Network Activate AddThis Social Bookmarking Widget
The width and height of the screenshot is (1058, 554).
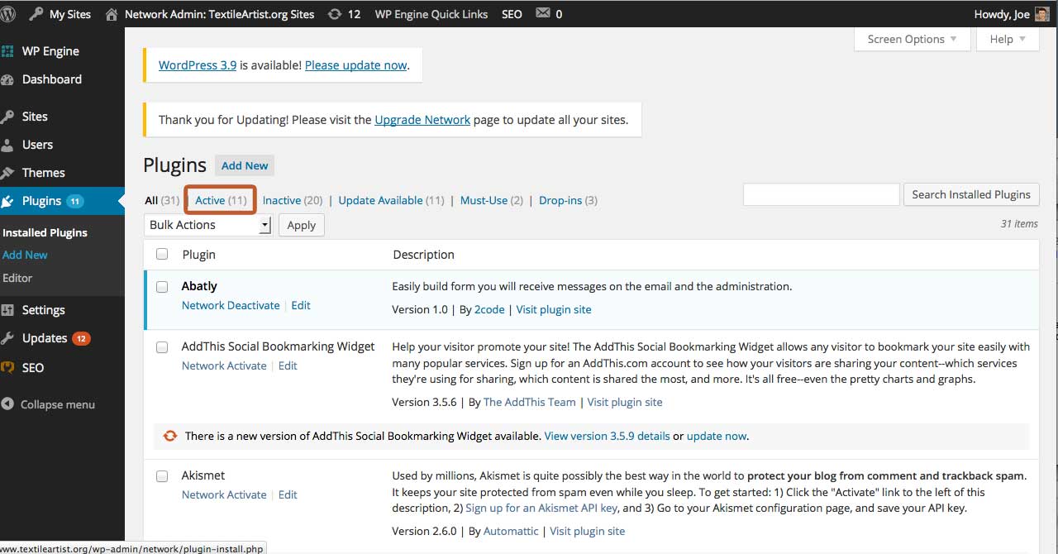tap(224, 365)
